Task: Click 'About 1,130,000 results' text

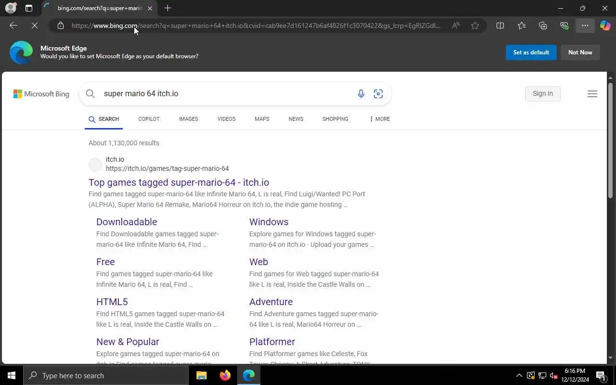Action: tap(124, 143)
